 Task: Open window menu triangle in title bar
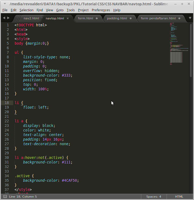[x=5, y=4]
